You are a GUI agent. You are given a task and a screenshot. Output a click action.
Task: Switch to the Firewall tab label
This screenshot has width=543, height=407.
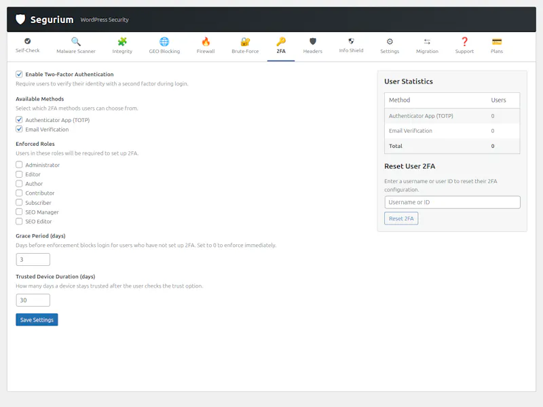coord(206,52)
